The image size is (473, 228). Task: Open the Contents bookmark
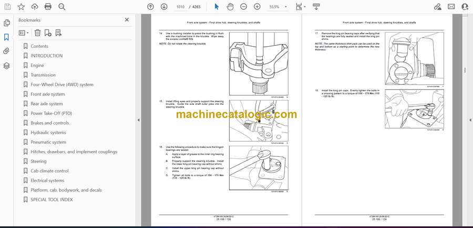(x=39, y=46)
